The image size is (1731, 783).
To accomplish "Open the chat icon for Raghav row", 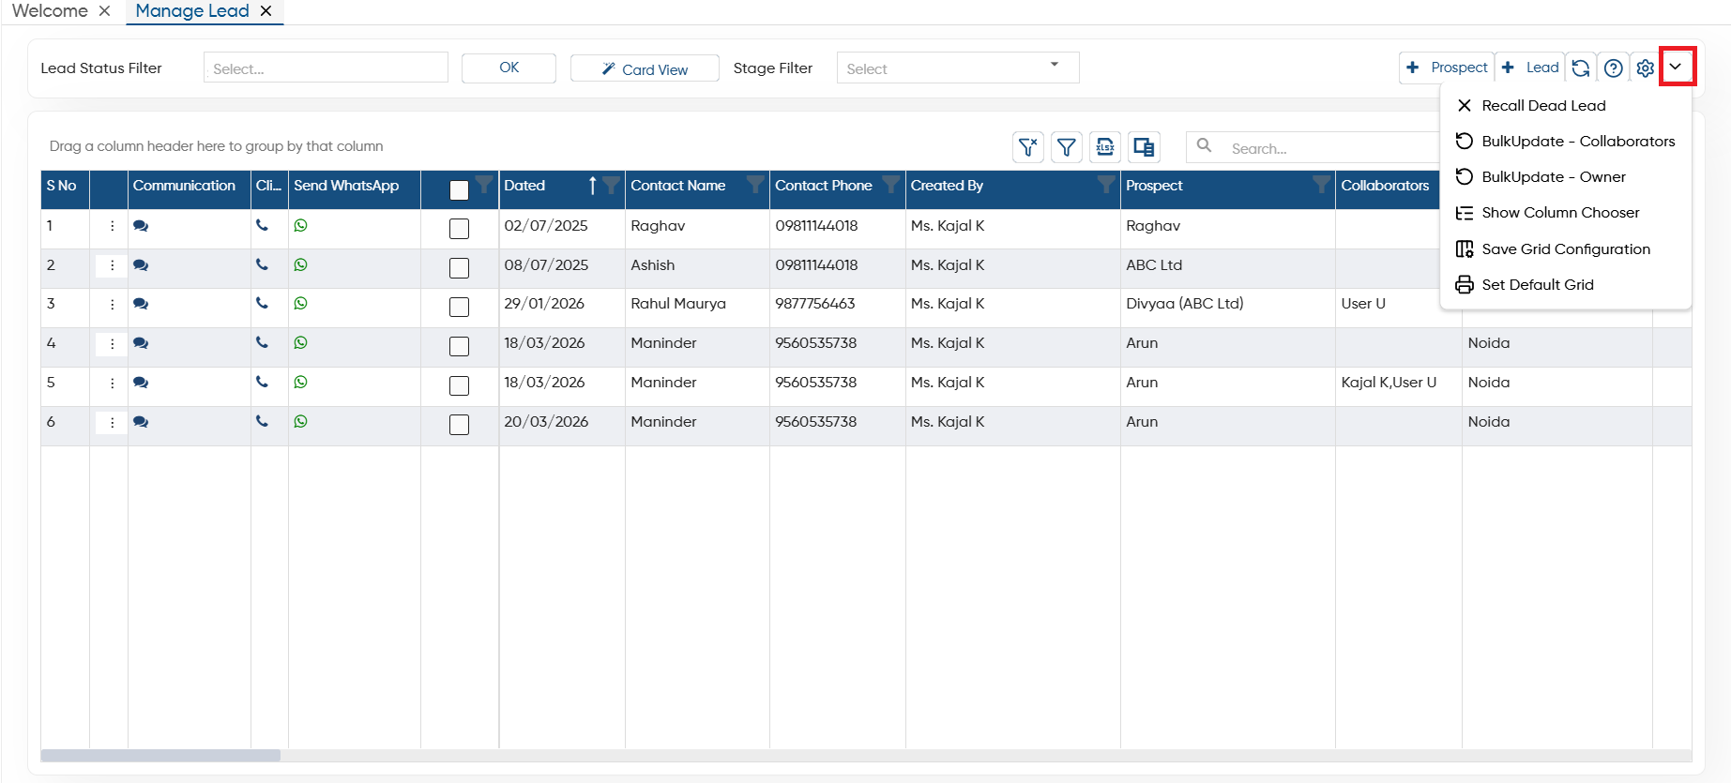I will (141, 226).
